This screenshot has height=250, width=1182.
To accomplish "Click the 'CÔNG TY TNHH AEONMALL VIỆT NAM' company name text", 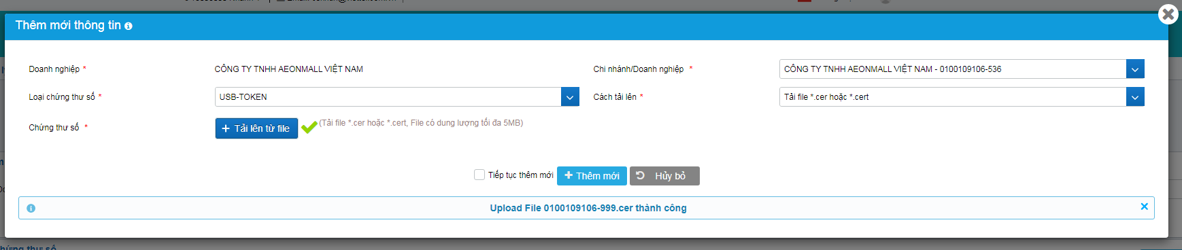I will click(289, 69).
